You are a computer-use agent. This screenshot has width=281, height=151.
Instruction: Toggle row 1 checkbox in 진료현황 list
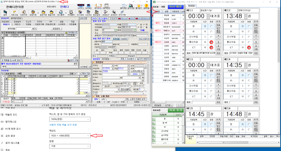[14, 79]
